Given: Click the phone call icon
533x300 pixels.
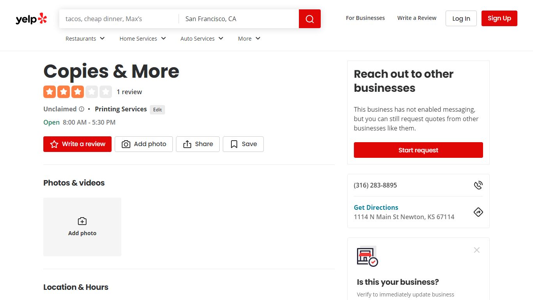Looking at the screenshot, I should click(x=478, y=185).
